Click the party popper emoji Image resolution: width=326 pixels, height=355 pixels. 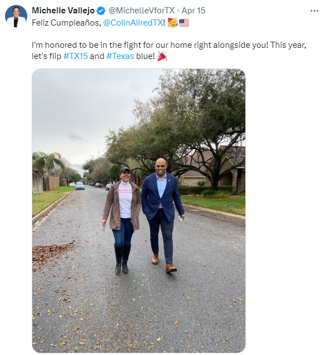point(162,56)
